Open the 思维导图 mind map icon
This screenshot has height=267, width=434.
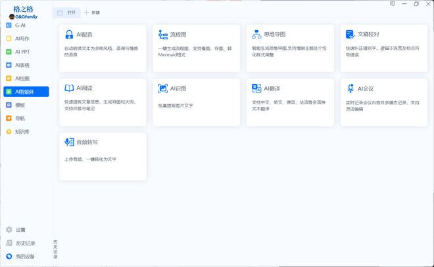pyautogui.click(x=257, y=34)
